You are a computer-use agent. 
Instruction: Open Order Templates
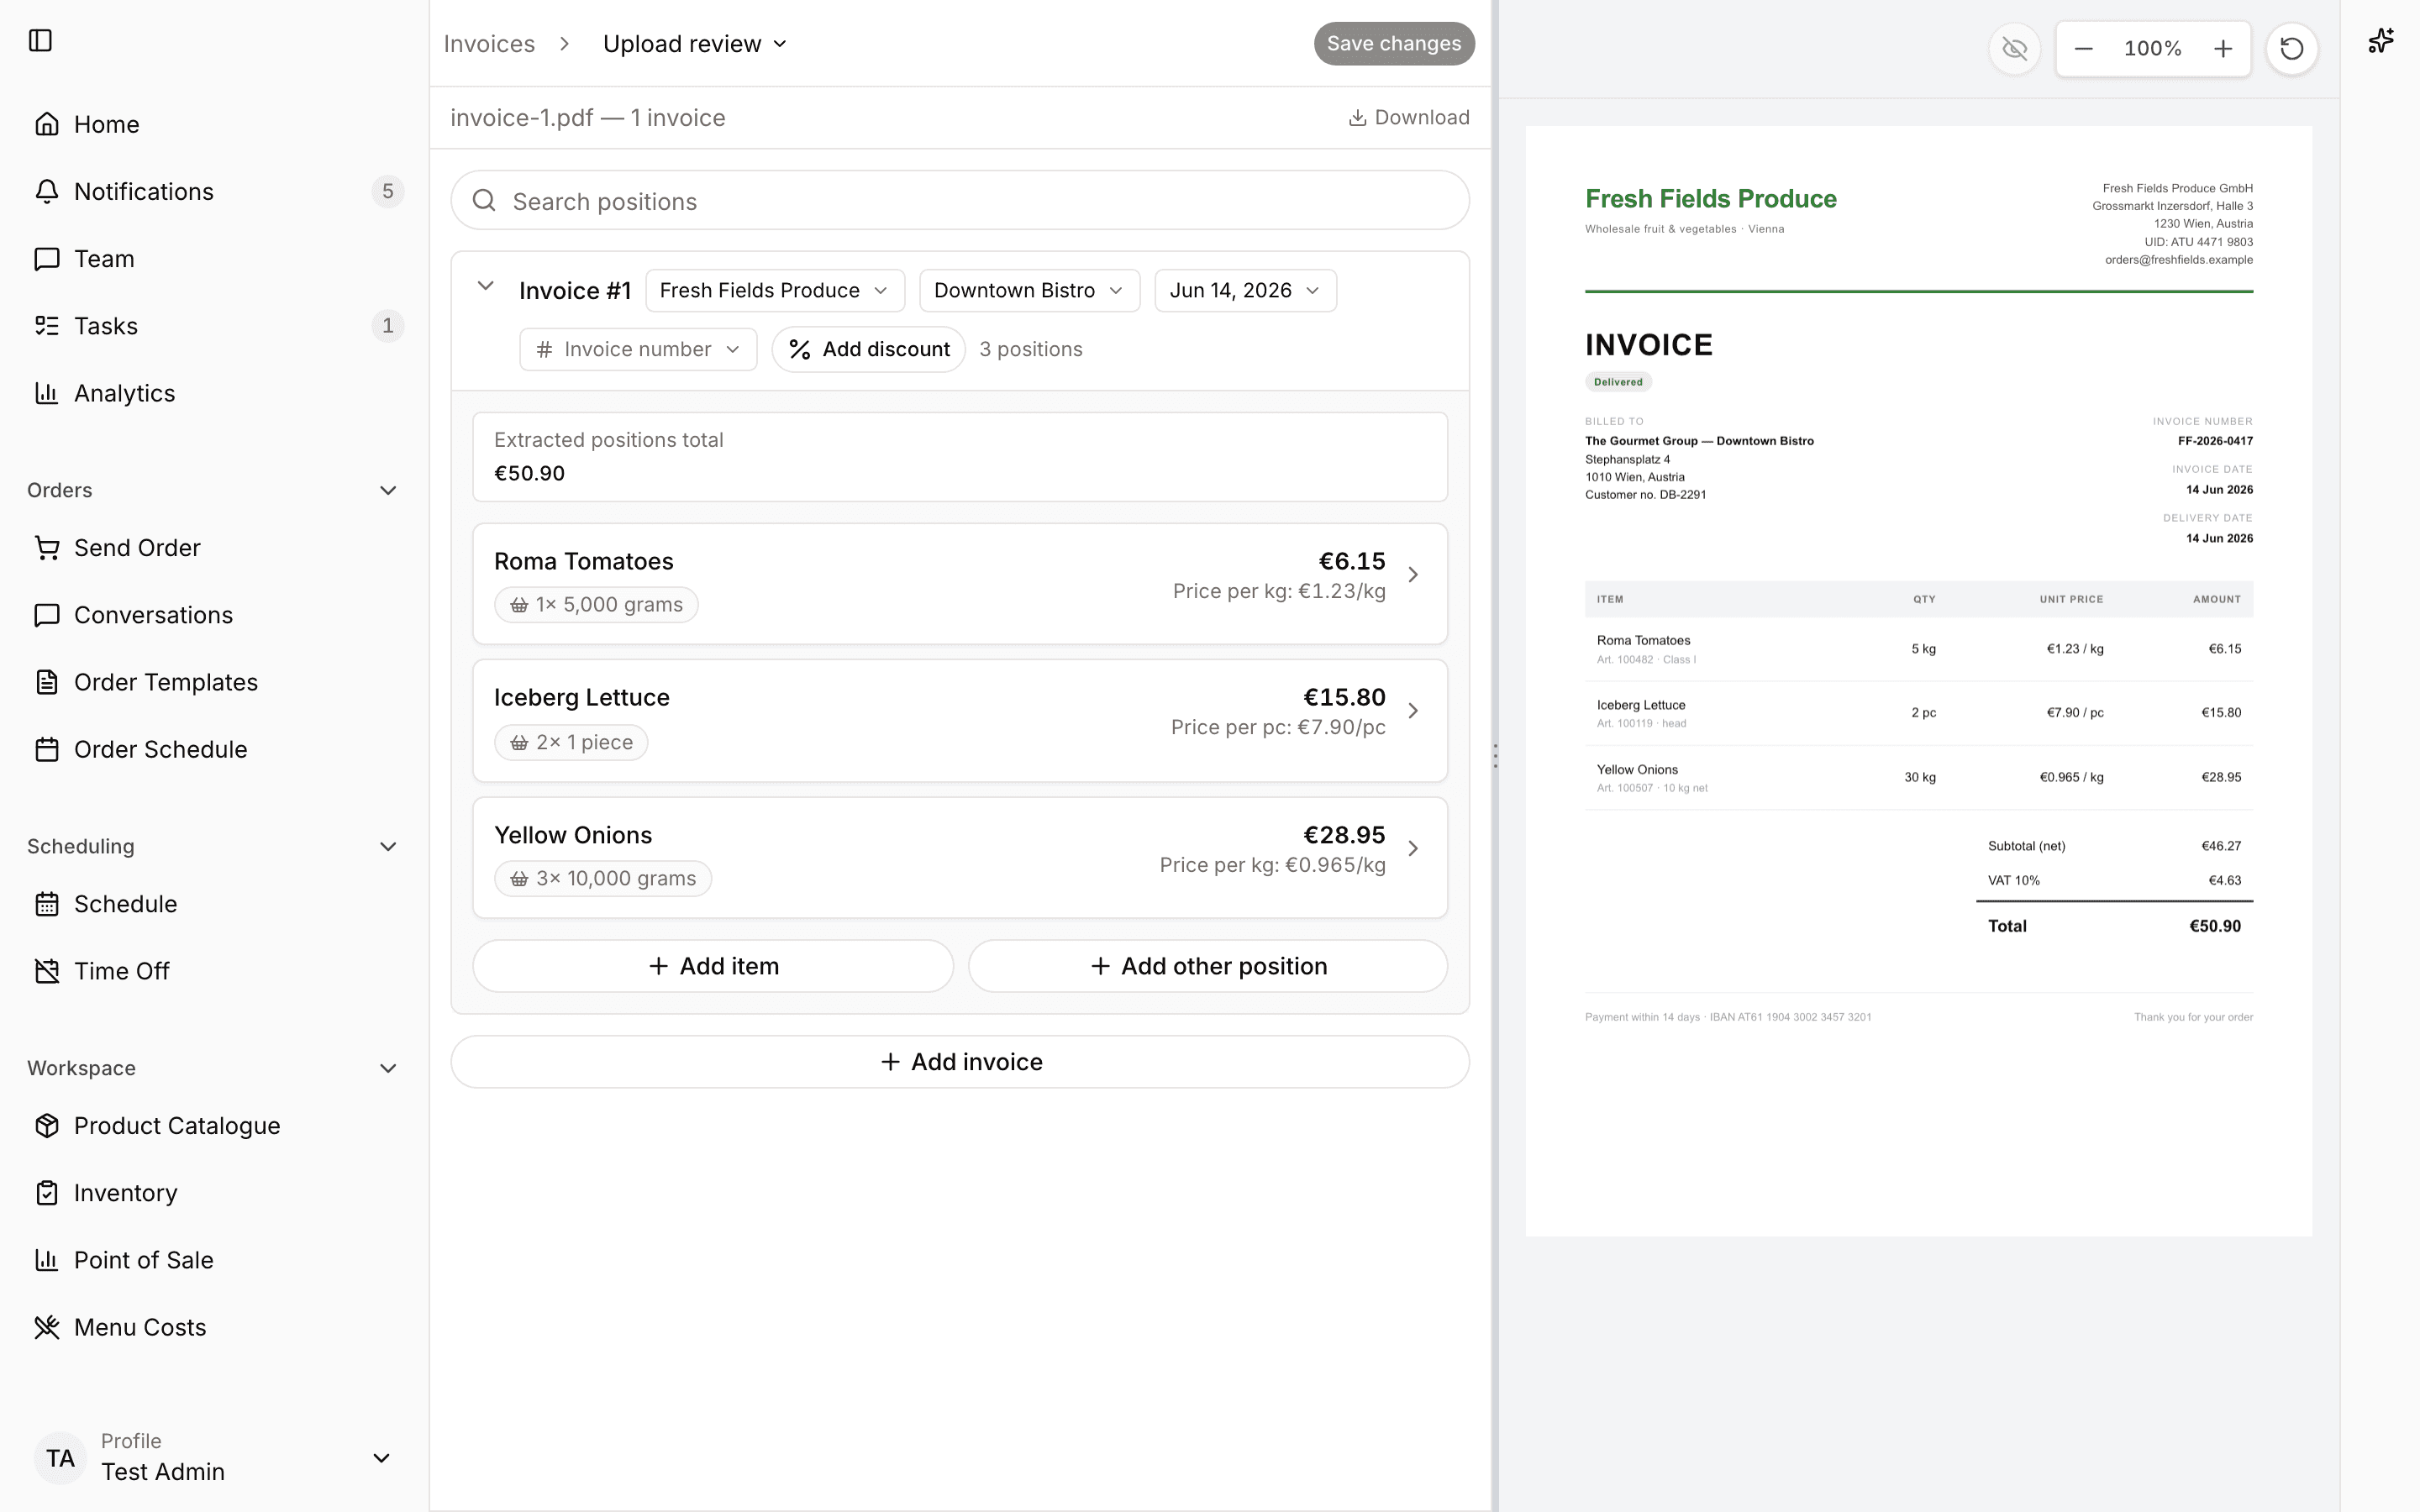215,682
